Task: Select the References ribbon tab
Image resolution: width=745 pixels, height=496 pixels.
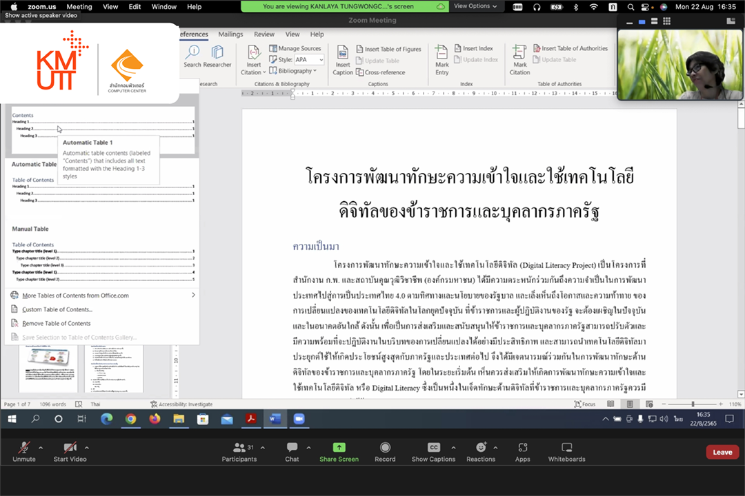Action: [194, 34]
